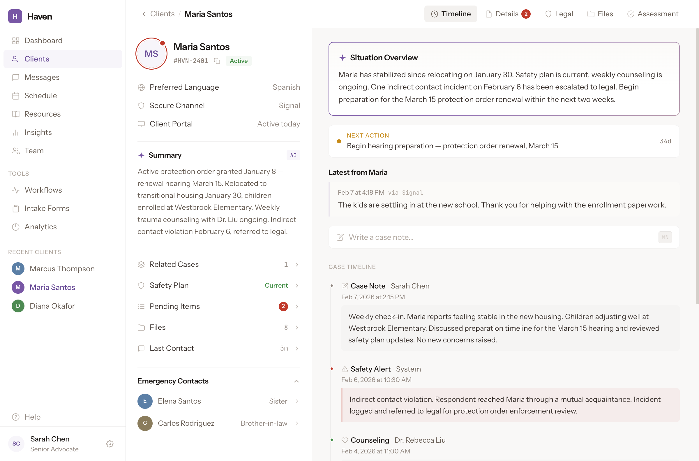
Task: Open Details tab with 2 badge
Action: pyautogui.click(x=507, y=14)
